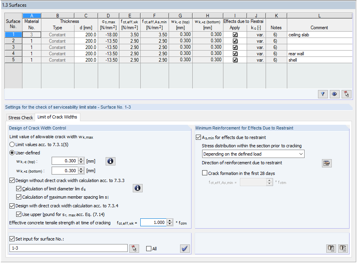Select the Limit values acc. to 7.3.1(5) radio

(x=12, y=144)
